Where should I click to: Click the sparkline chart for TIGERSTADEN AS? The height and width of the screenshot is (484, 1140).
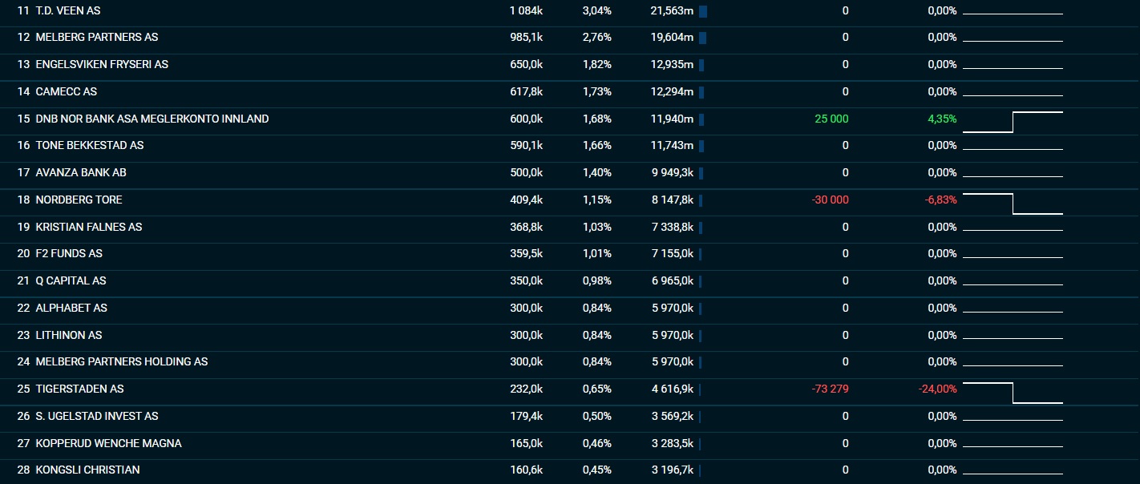click(1013, 393)
